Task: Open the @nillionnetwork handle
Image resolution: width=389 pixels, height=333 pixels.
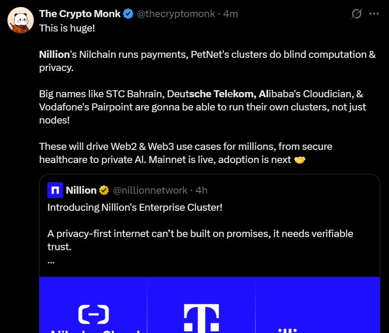Action: [x=150, y=190]
